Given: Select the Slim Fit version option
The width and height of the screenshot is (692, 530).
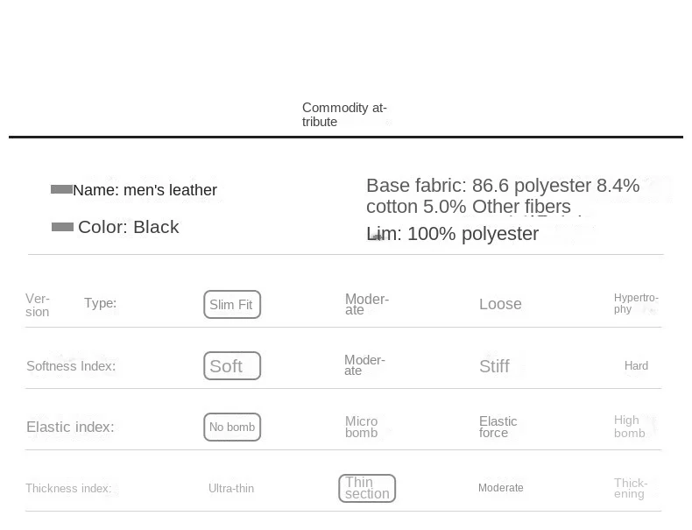Looking at the screenshot, I should click(x=232, y=305).
